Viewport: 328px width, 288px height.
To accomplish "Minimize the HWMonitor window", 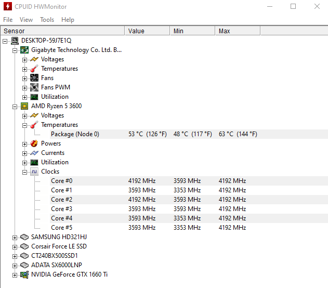I will click(x=270, y=6).
